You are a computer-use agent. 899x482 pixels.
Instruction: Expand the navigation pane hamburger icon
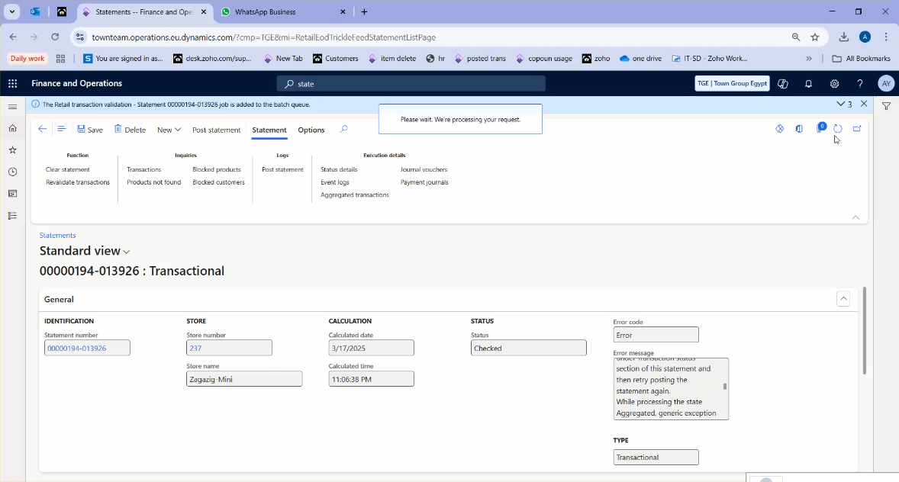[12, 107]
